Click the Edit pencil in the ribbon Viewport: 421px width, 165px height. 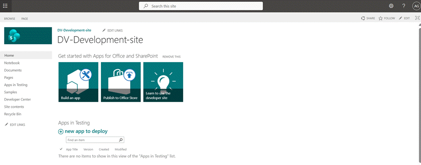401,18
